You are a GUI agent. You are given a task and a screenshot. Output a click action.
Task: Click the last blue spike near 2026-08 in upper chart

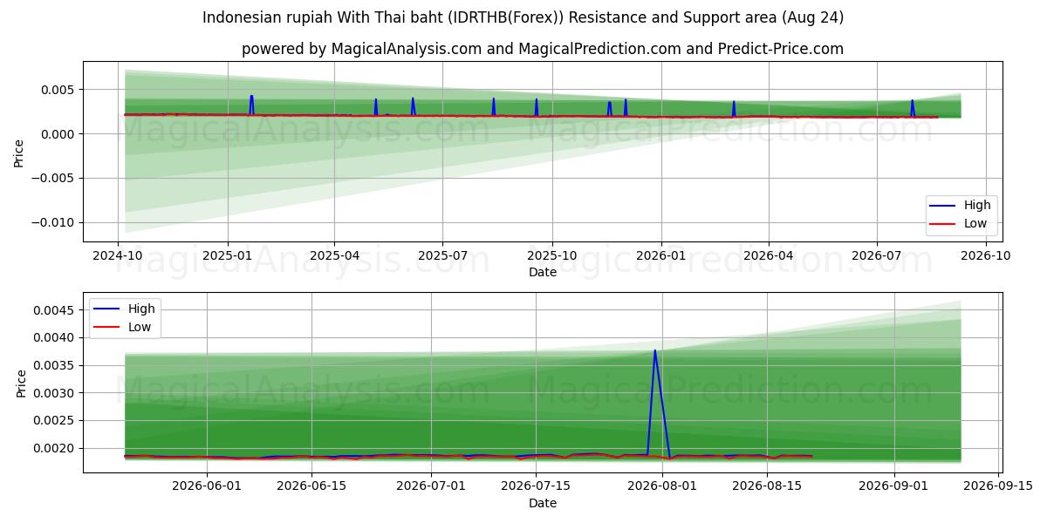[x=913, y=101]
